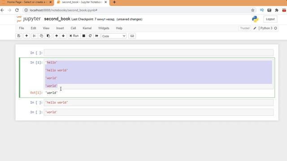The image size is (287, 161).
Task: Click the unsaved changes status text
Action: pos(129,19)
